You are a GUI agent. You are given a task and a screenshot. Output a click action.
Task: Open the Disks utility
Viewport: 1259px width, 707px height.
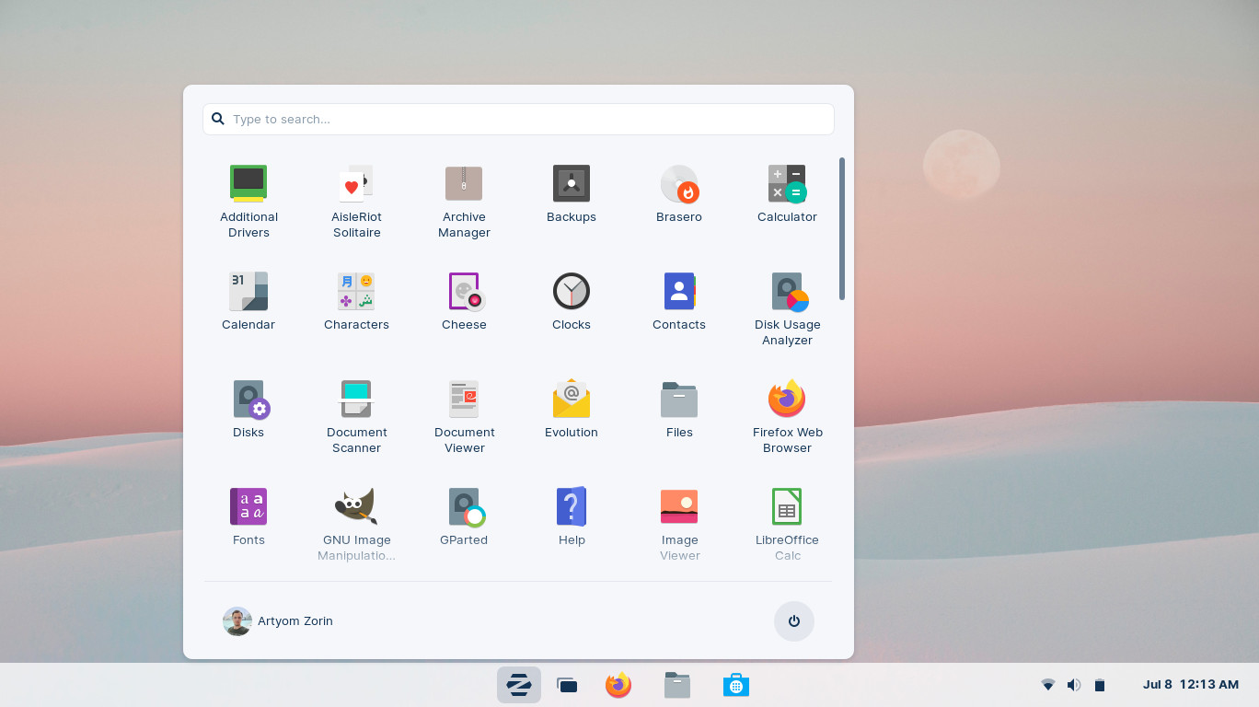click(x=248, y=409)
